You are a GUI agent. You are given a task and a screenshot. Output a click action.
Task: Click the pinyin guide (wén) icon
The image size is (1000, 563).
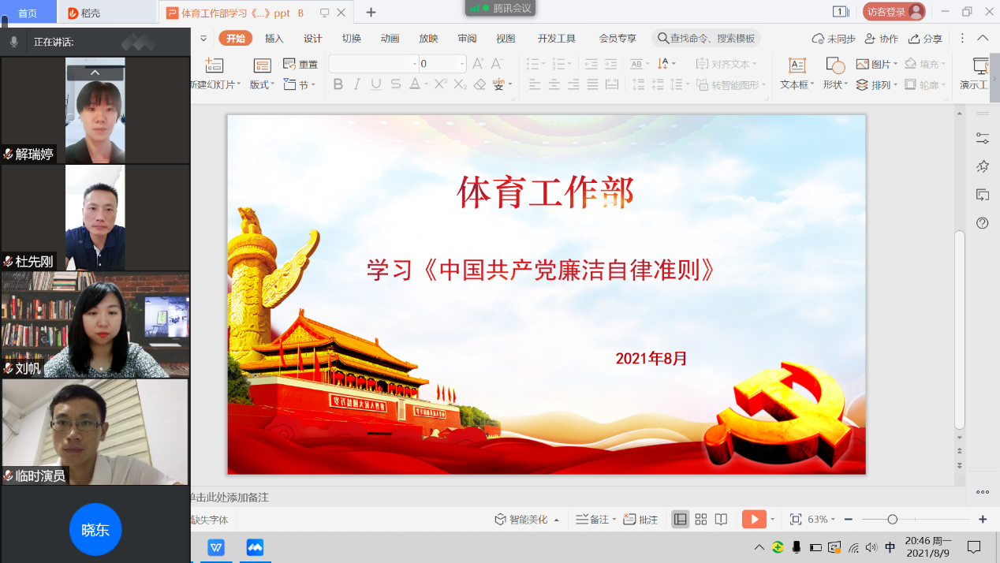click(x=498, y=84)
